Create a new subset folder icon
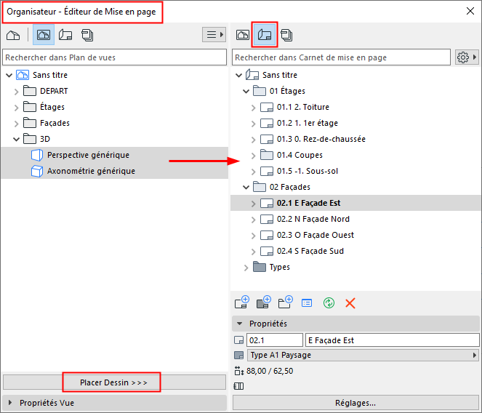This screenshot has height=413, width=482. coord(285,302)
